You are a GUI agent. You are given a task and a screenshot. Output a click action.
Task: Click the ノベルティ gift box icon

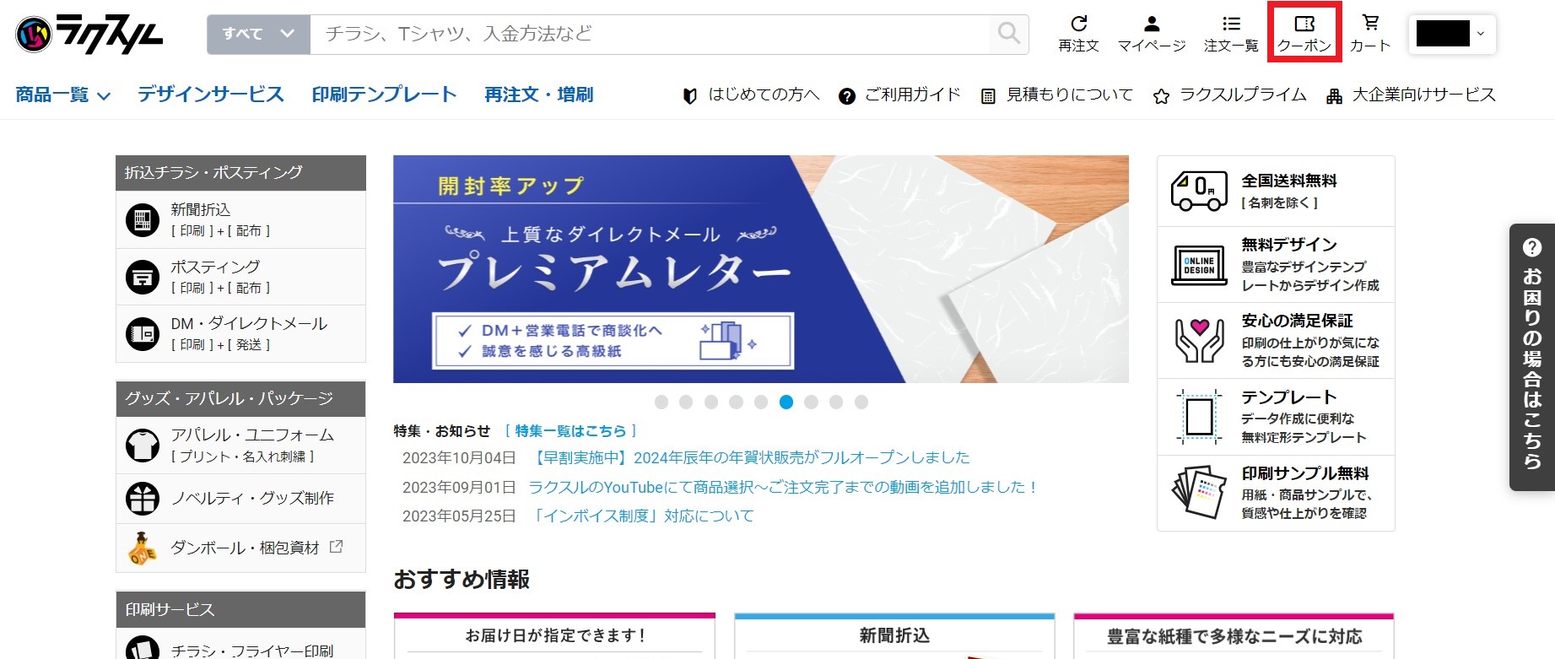click(143, 499)
